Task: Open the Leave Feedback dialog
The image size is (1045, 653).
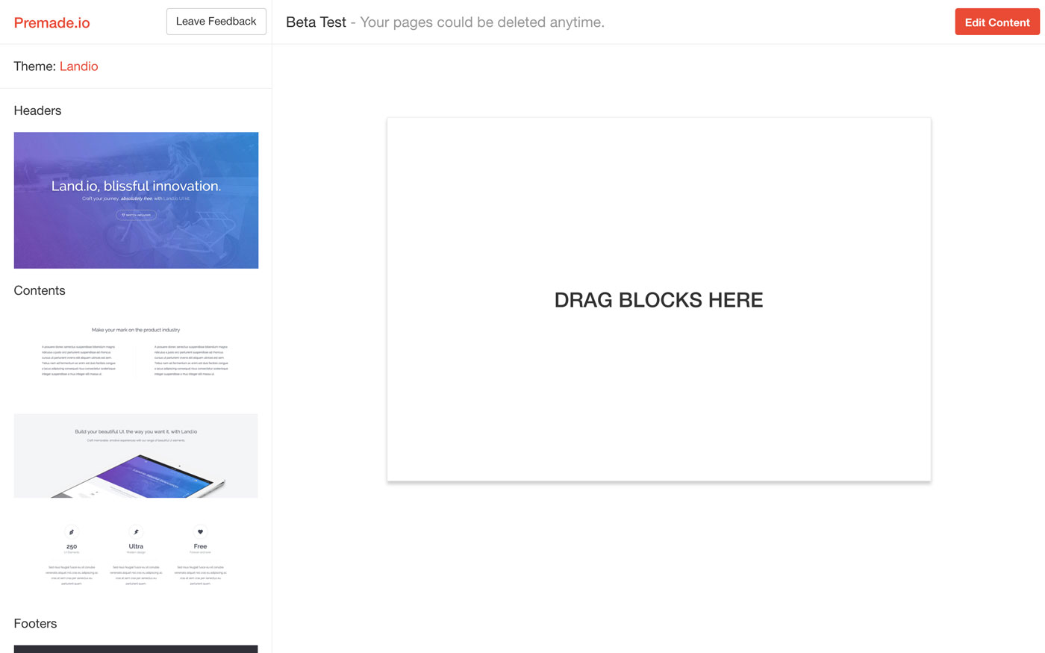Action: [216, 21]
